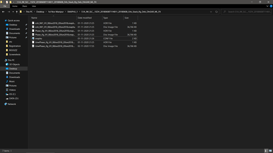273x153 pixels.
Task: Click the search box
Action: [246, 12]
